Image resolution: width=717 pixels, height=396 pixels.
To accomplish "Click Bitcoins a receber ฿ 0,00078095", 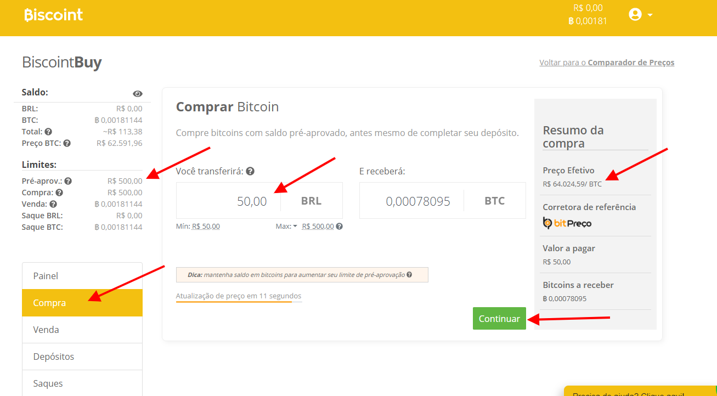I will pos(564,299).
